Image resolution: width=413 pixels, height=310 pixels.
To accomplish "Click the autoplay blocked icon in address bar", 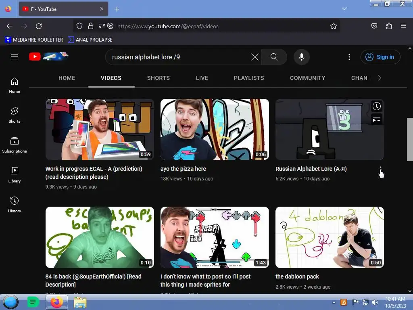I will [111, 26].
